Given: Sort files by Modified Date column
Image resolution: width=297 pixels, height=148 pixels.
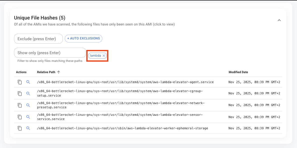Looking at the screenshot, I should (238, 72).
